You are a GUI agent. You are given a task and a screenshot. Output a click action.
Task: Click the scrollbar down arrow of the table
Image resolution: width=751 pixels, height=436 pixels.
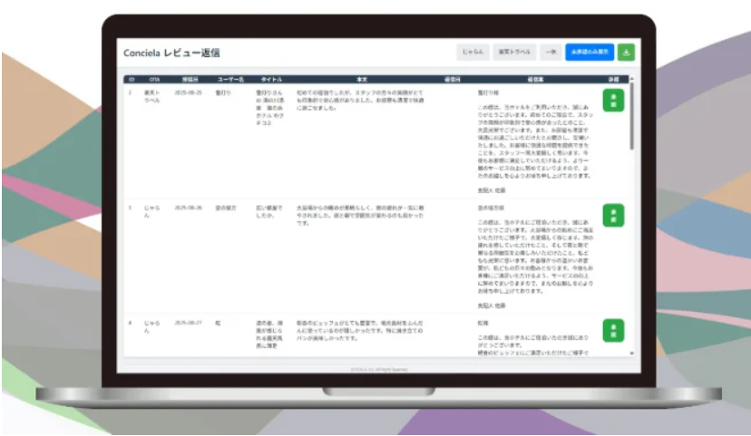(x=632, y=354)
